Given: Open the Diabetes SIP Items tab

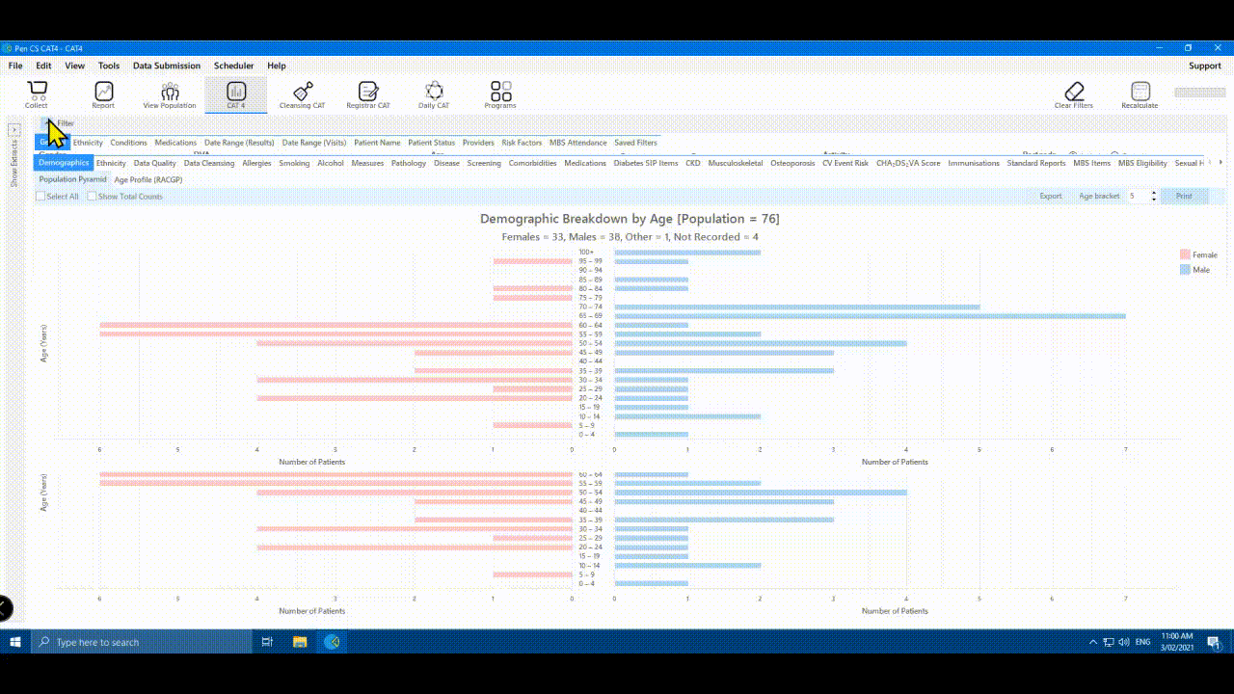Looking at the screenshot, I should [x=646, y=163].
